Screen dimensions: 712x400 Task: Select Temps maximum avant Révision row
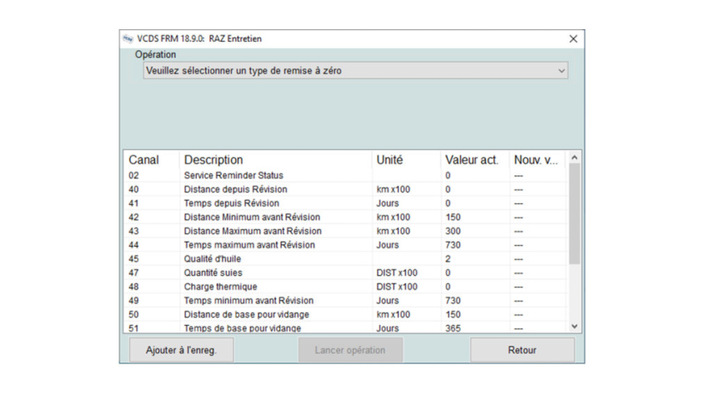345,245
